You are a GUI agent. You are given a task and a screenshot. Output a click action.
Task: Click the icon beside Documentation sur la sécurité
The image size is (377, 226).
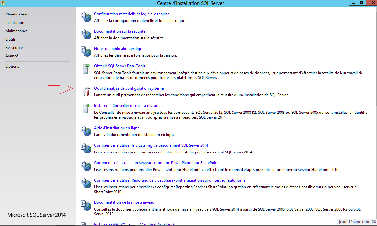pos(86,34)
